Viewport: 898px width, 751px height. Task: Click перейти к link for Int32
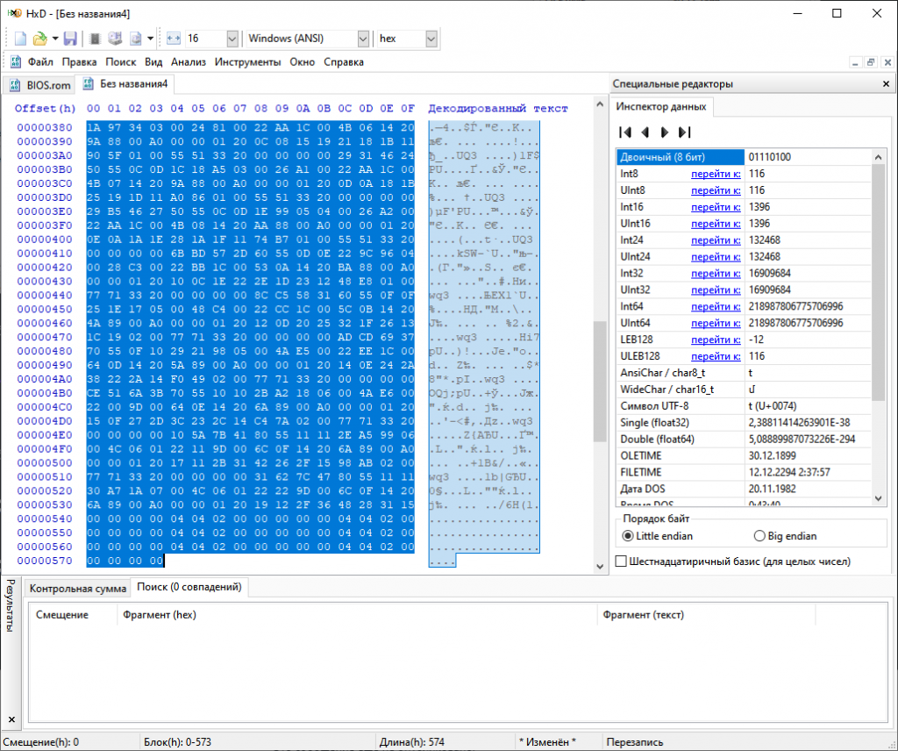pos(716,273)
